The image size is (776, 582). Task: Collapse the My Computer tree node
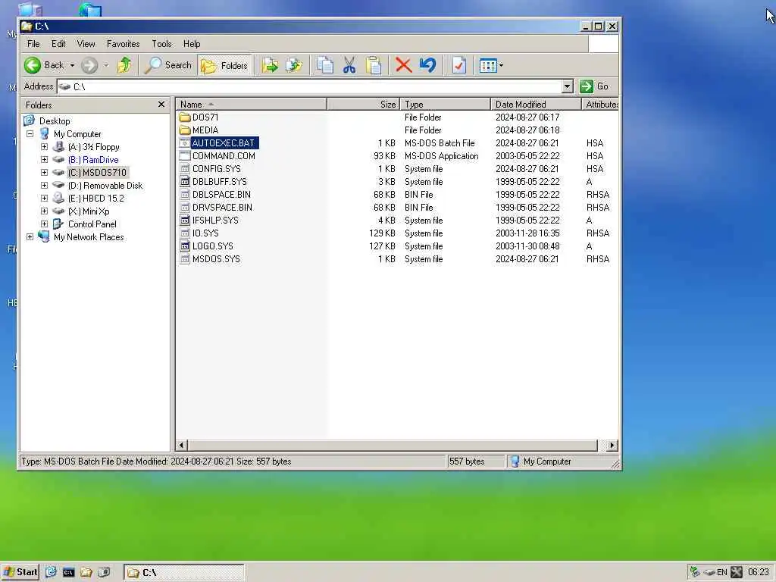tap(30, 134)
